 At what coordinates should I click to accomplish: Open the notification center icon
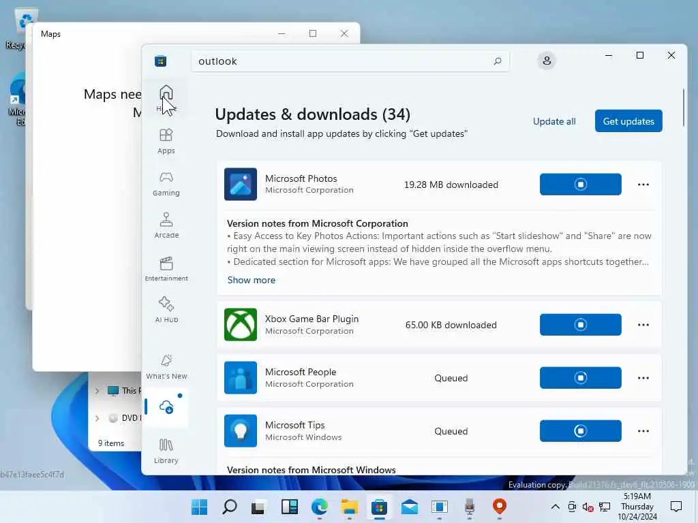[676, 507]
